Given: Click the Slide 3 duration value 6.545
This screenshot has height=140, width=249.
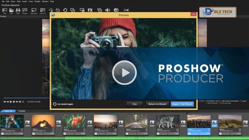Looking at the screenshot, I should pos(83,134).
